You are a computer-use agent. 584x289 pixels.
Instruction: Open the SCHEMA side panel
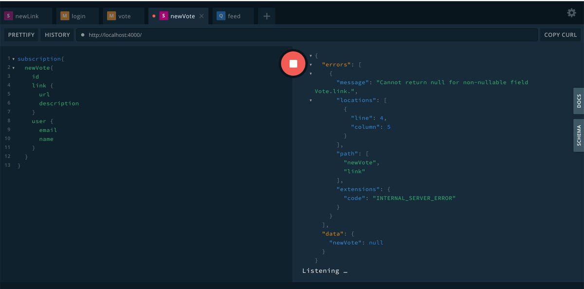point(579,136)
